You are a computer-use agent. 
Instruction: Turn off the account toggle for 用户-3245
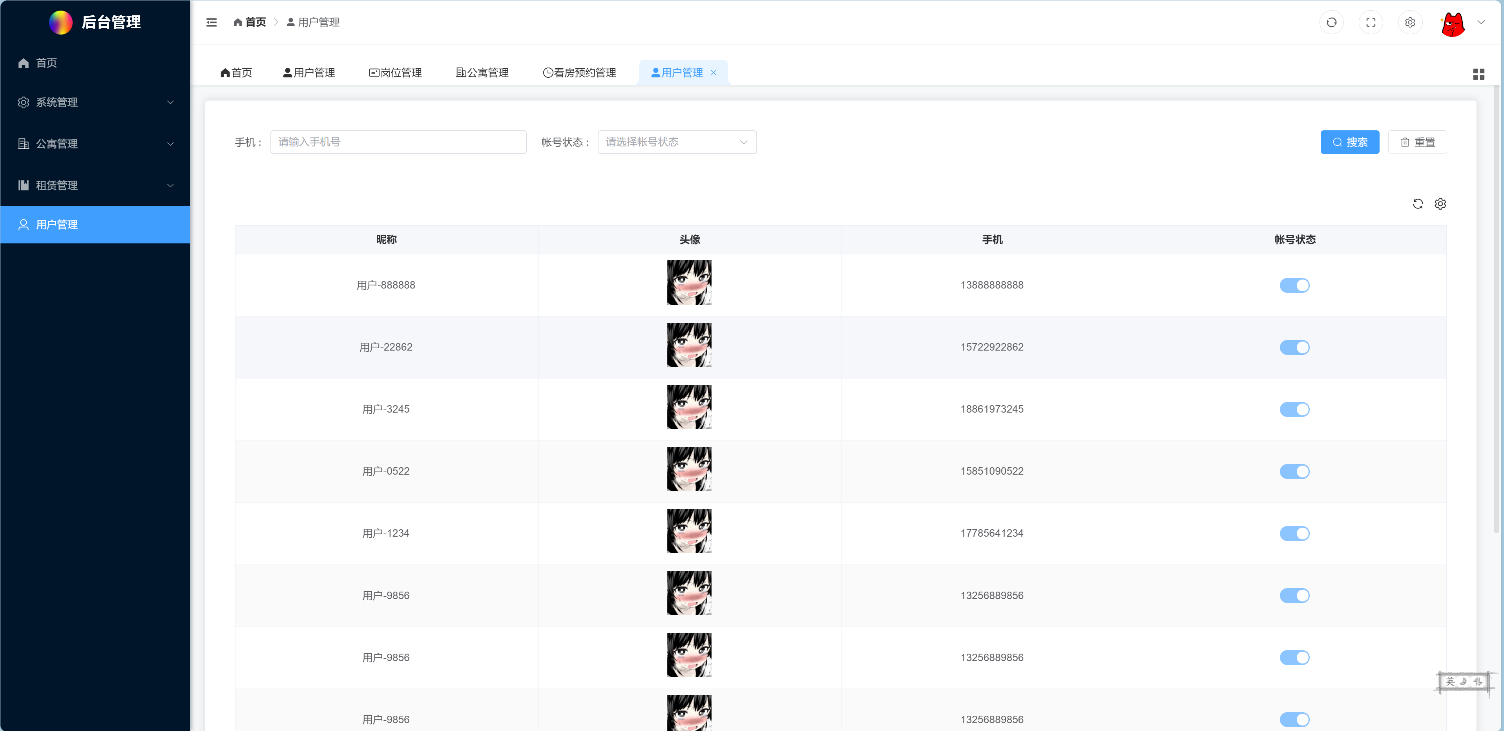click(x=1294, y=409)
